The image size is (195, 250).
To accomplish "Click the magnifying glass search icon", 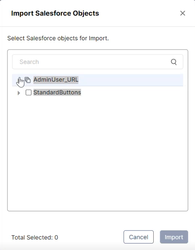I will pyautogui.click(x=174, y=62).
